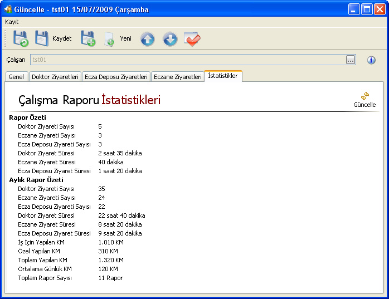Viewport: 389px width, 299px height.
Task: Click the application icon in title bar
Action: [8, 9]
